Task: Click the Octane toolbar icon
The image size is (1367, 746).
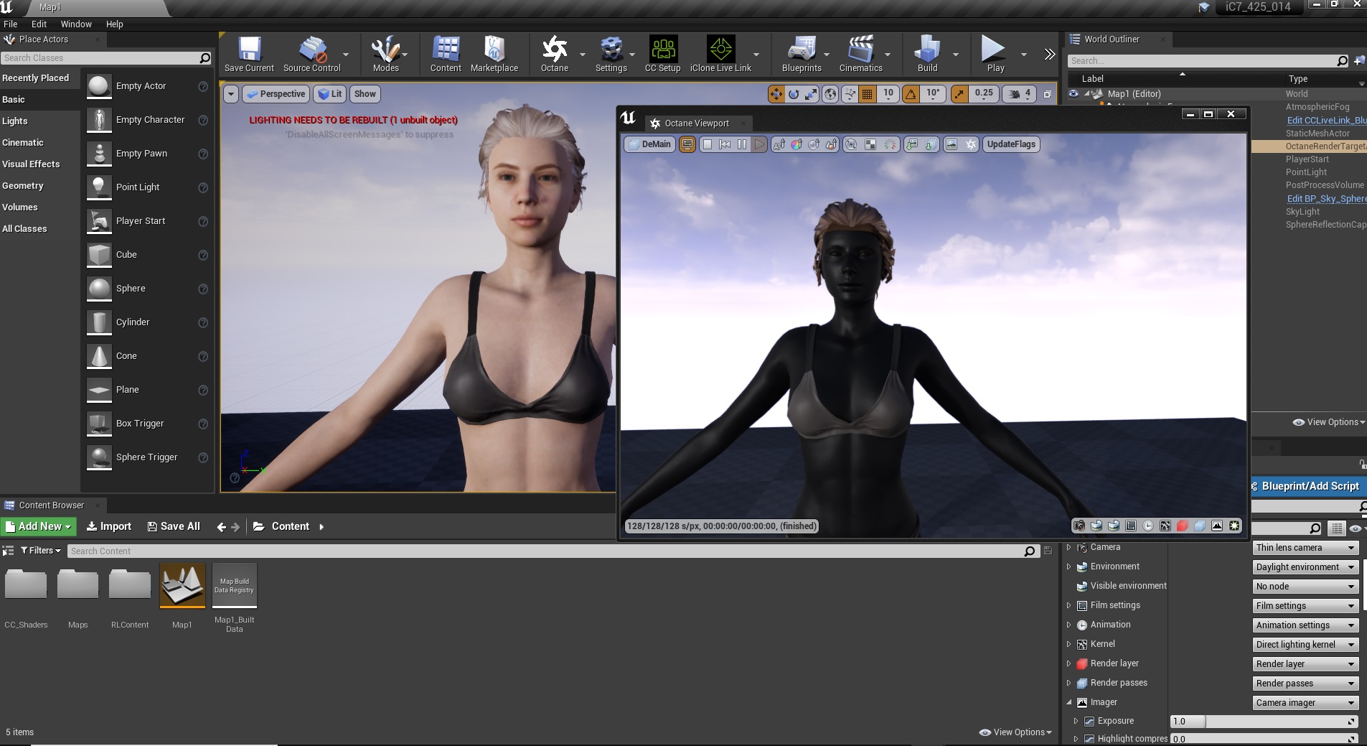Action: 555,53
